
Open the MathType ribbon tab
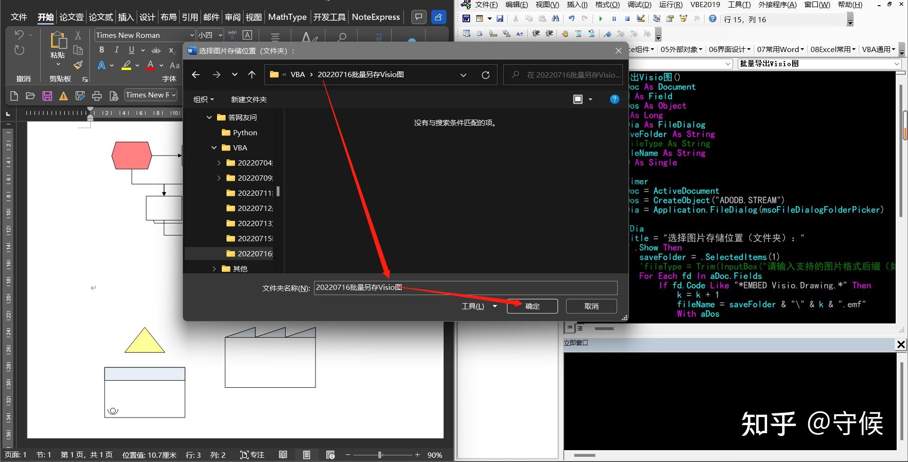coord(288,17)
